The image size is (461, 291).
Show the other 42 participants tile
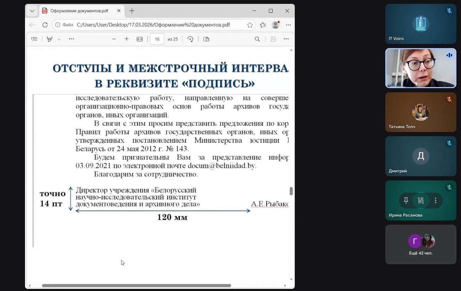click(x=420, y=244)
